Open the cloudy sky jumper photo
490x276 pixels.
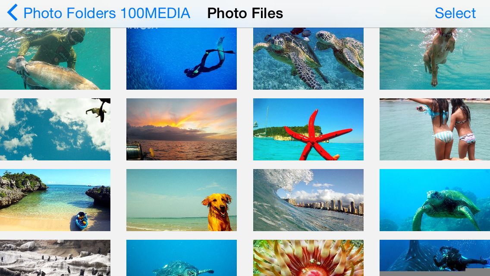pyautogui.click(x=55, y=129)
